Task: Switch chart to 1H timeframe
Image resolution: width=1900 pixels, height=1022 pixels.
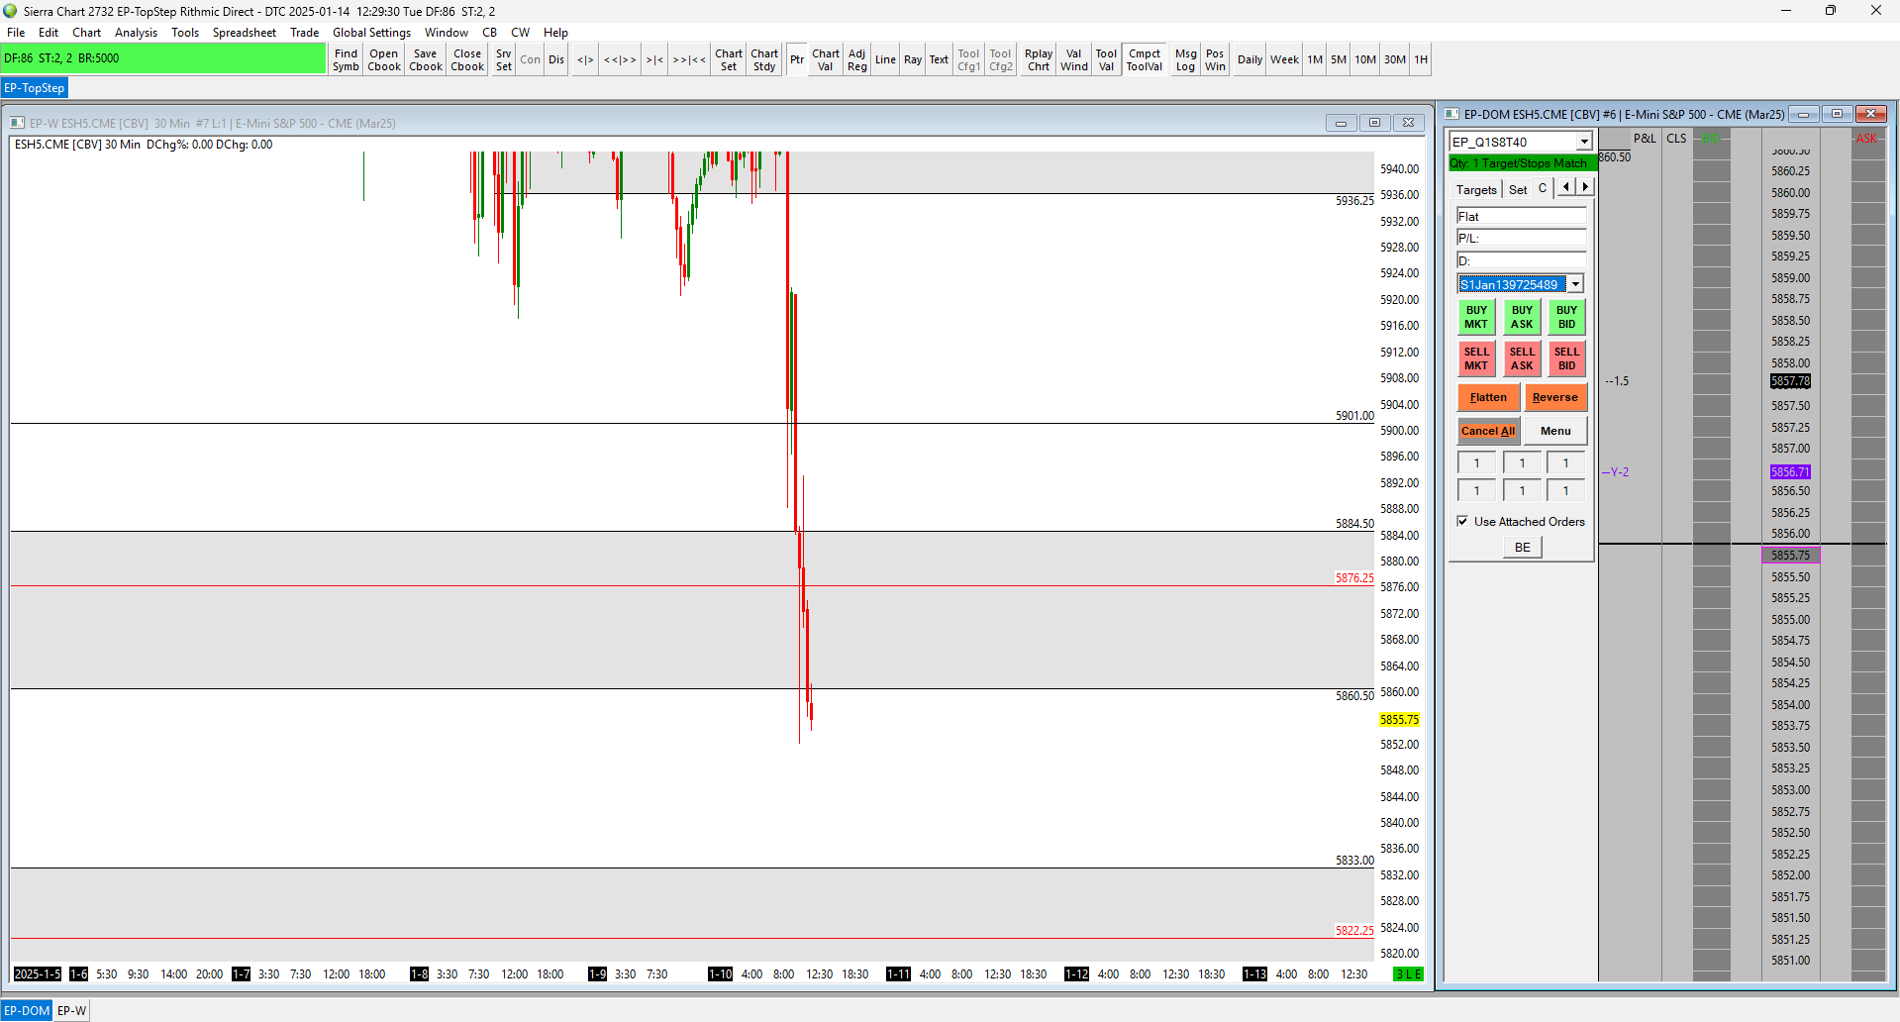Action: point(1421,59)
